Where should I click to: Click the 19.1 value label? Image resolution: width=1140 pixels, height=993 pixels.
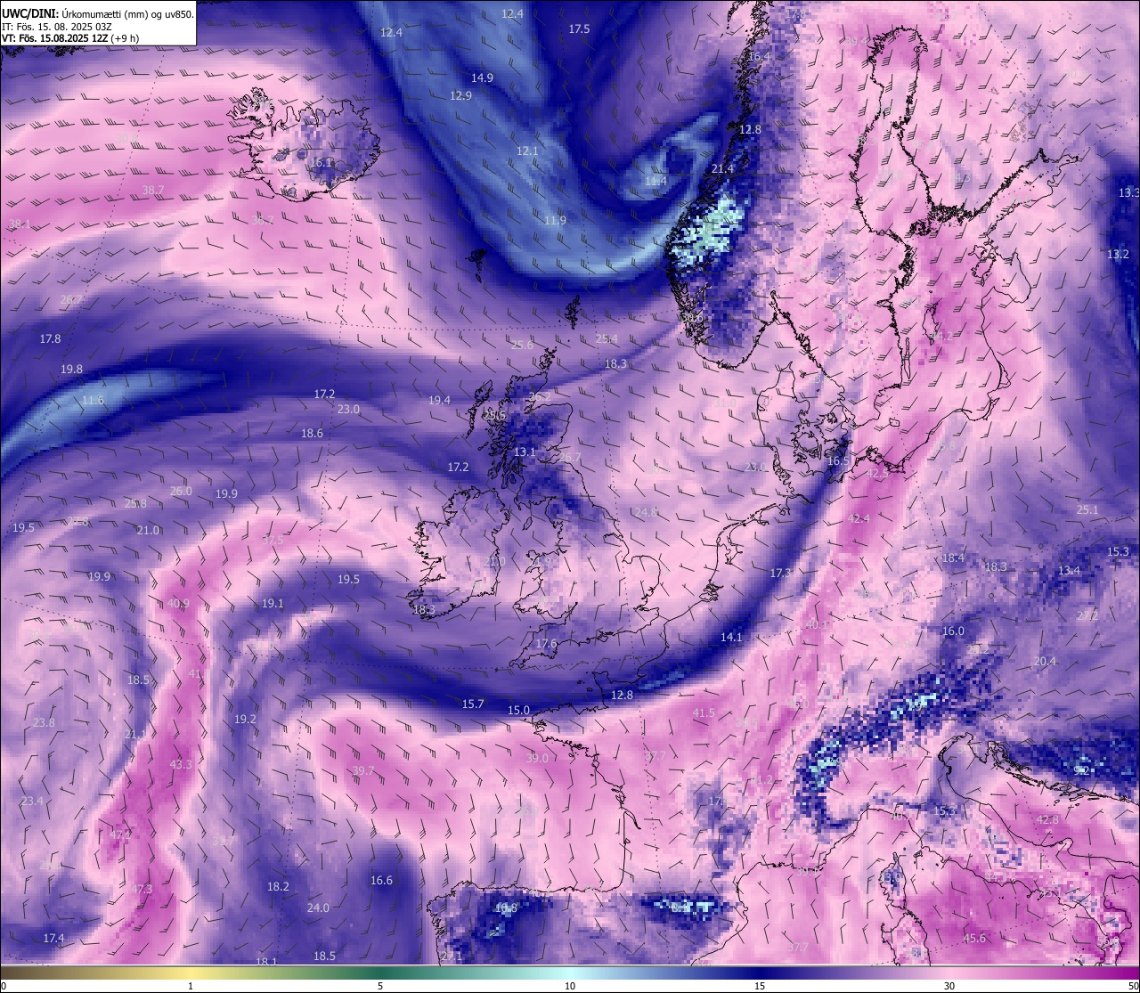click(x=273, y=603)
